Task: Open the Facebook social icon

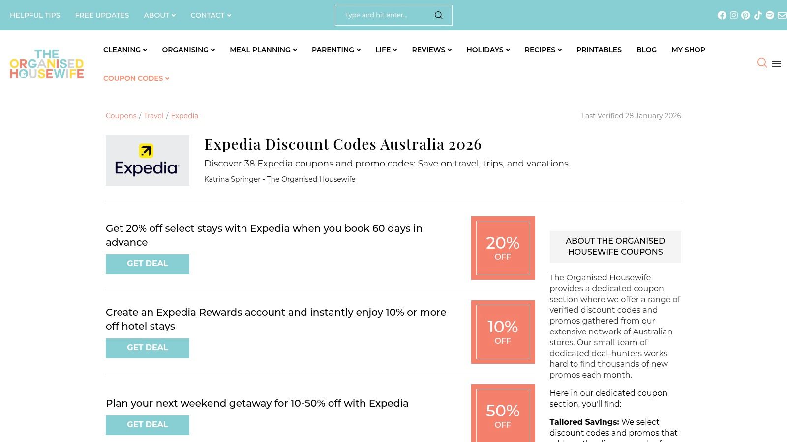Action: [x=722, y=15]
